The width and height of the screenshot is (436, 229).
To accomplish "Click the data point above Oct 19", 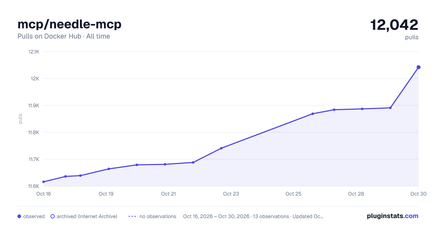I will coord(109,169).
